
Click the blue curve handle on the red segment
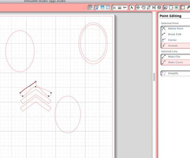[x=29, y=86]
